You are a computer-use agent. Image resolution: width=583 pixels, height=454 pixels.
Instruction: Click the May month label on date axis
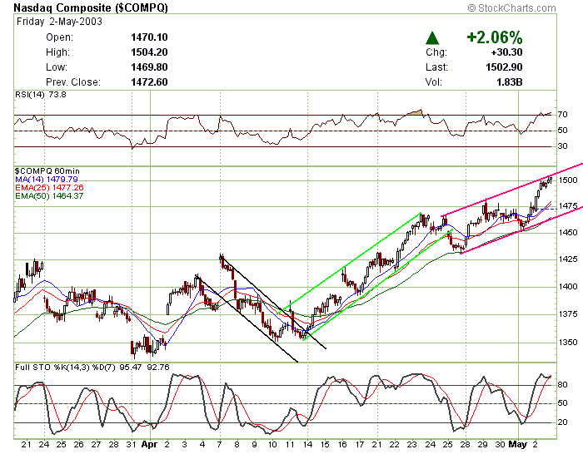coord(518,444)
